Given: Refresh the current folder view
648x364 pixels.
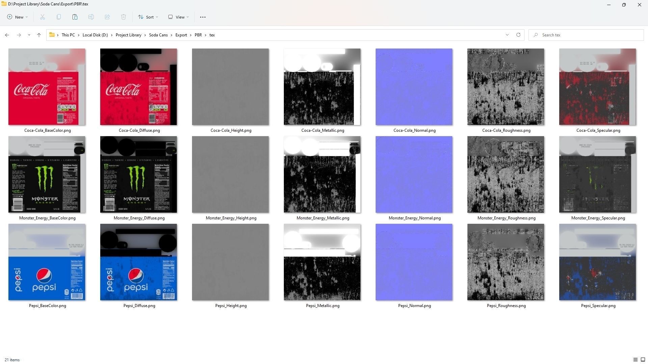Looking at the screenshot, I should [518, 35].
